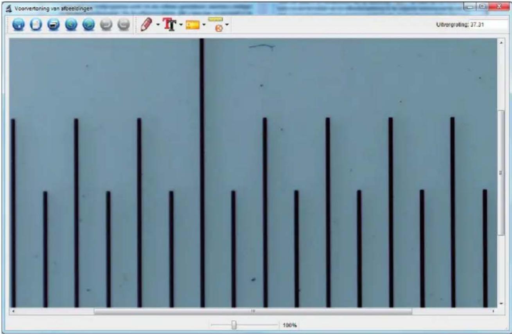
Task: Click the blue Print icon
Action: pyautogui.click(x=53, y=25)
